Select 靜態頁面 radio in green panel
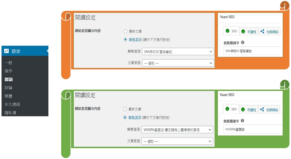291x159 pixels. coord(125,118)
